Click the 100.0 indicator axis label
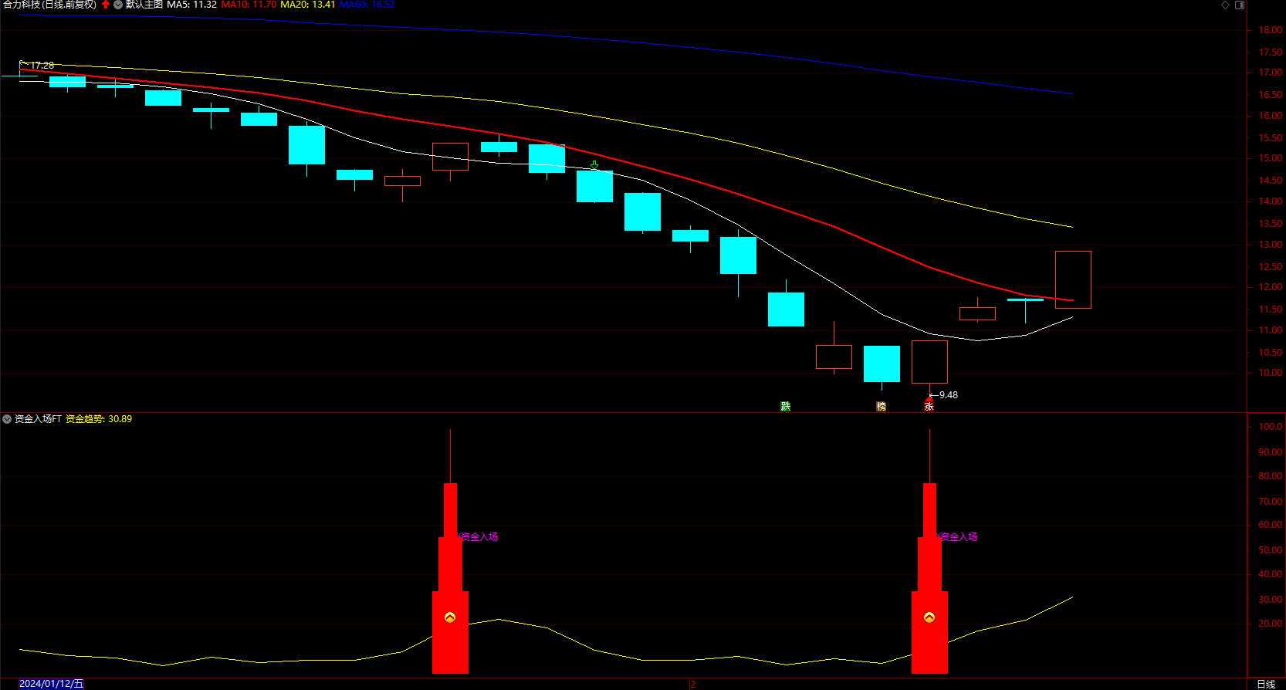The width and height of the screenshot is (1286, 690). coord(1271,427)
